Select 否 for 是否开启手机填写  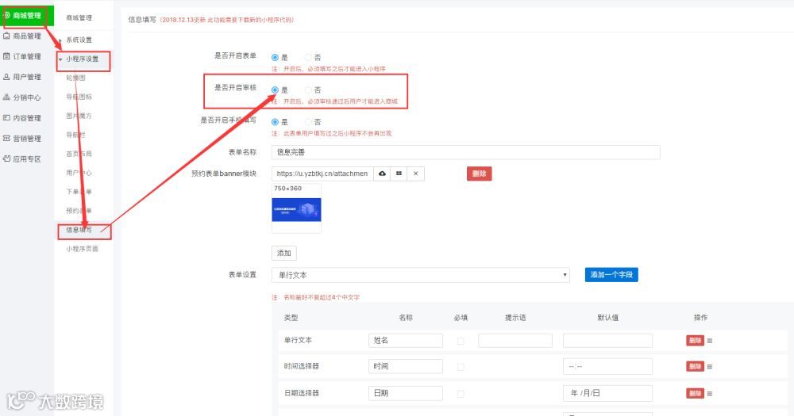coord(308,122)
